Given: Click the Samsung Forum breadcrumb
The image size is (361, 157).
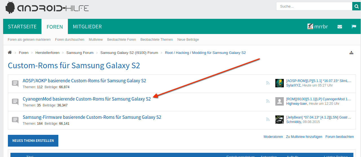Looking at the screenshot, I should pyautogui.click(x=80, y=53).
